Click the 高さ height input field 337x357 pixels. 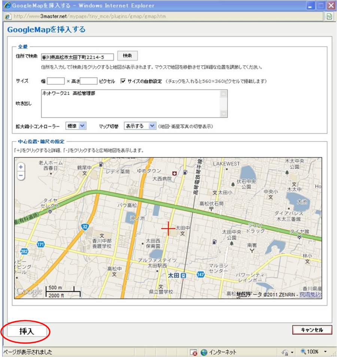[89, 81]
